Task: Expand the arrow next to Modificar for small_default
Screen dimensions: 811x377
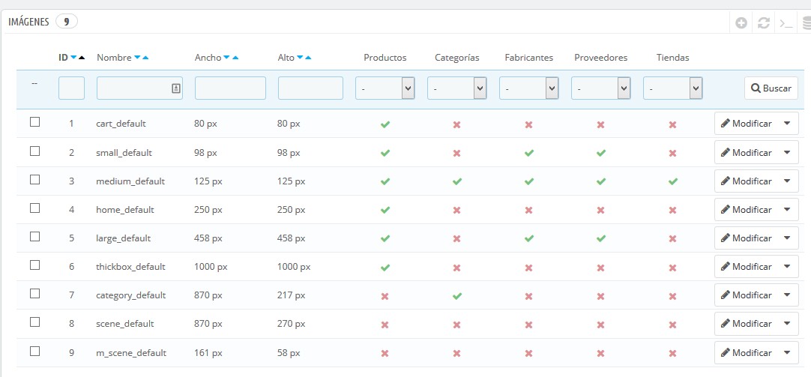Action: (x=786, y=153)
